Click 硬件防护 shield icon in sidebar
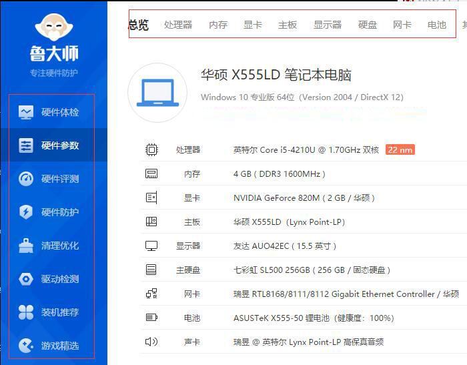467x365 pixels. click(26, 212)
